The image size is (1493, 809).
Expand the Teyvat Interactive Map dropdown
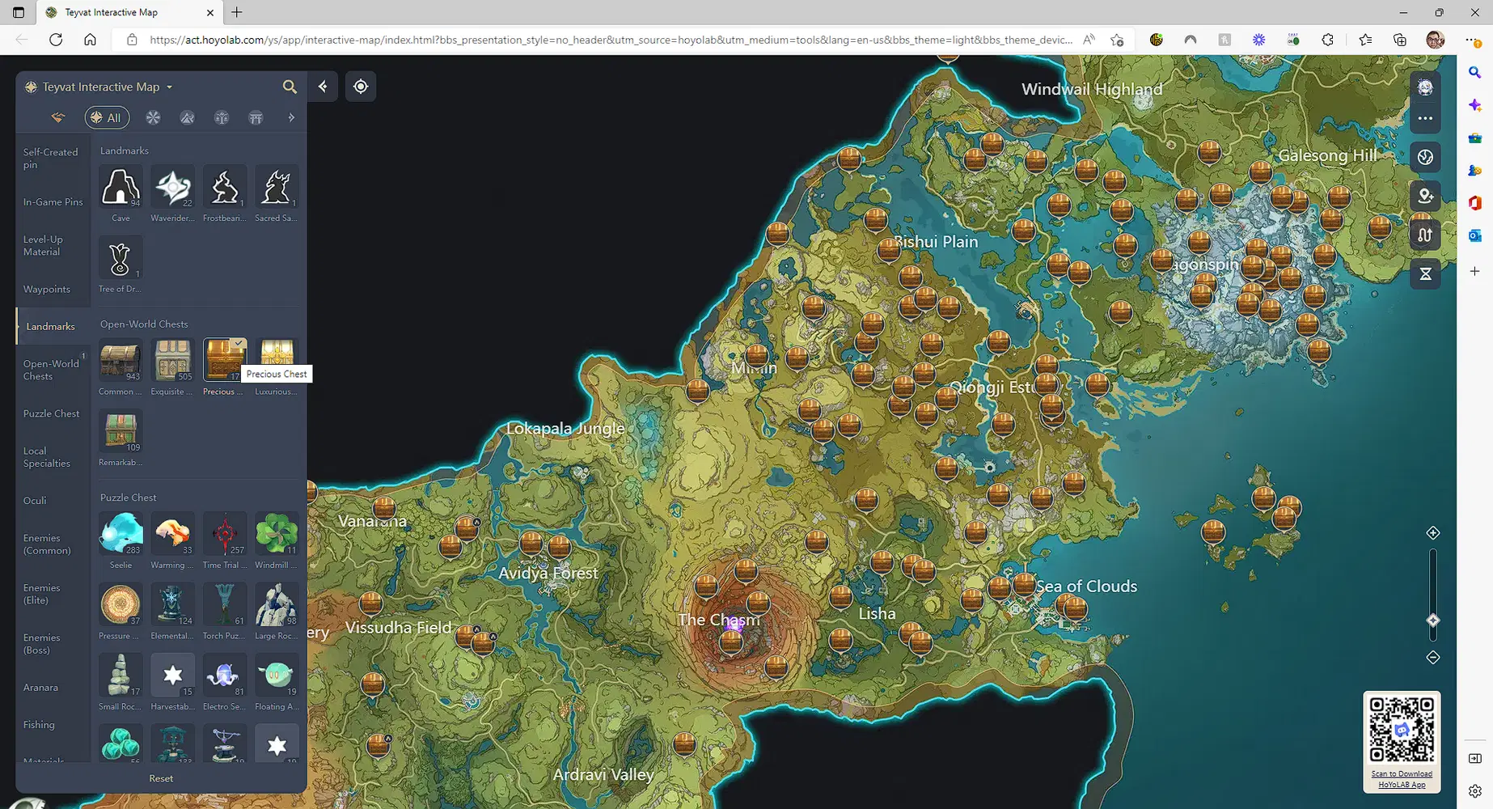[169, 87]
